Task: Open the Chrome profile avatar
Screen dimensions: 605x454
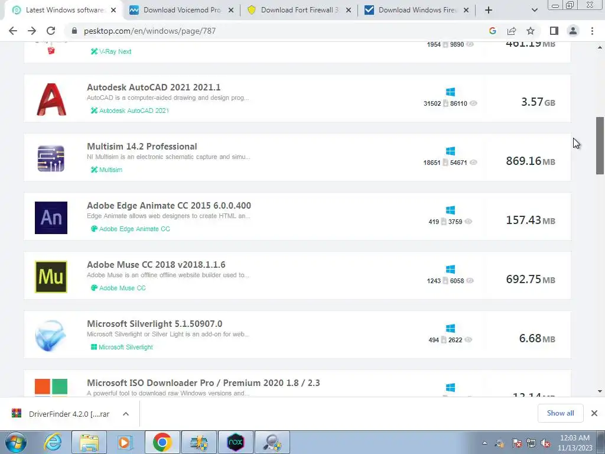Action: [x=573, y=31]
